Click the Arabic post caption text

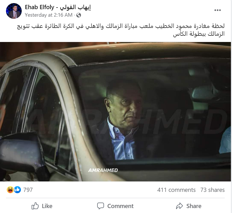pos(121,30)
